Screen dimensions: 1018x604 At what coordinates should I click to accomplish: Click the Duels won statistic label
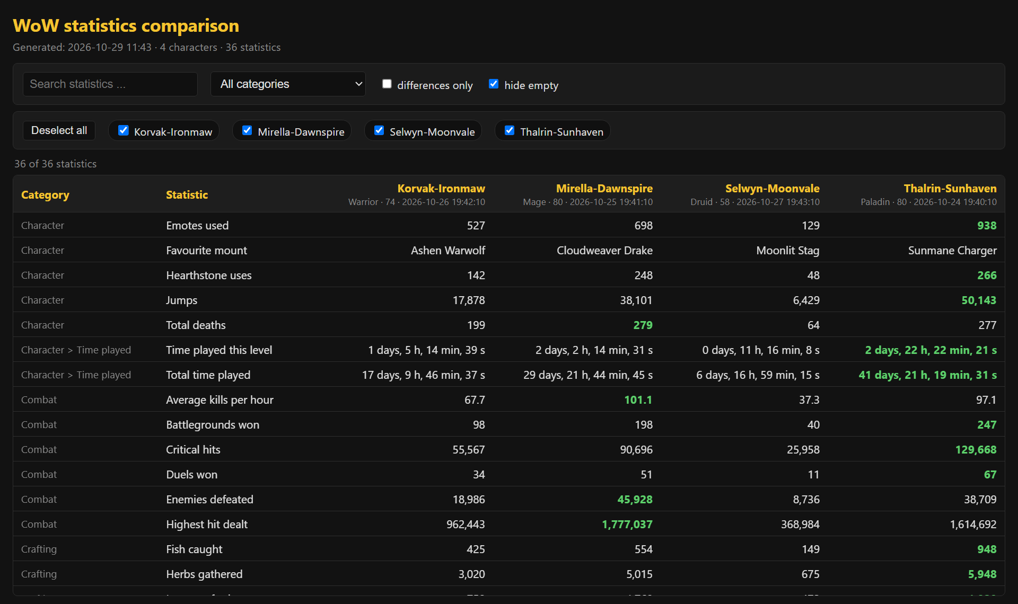(x=191, y=475)
